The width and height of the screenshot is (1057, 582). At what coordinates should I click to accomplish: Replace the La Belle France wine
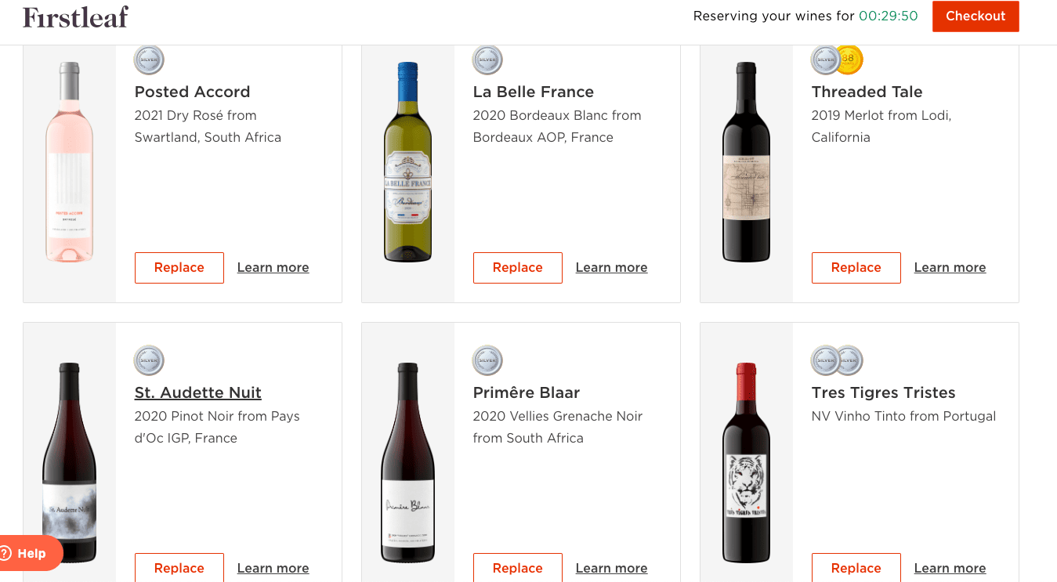pyautogui.click(x=518, y=268)
